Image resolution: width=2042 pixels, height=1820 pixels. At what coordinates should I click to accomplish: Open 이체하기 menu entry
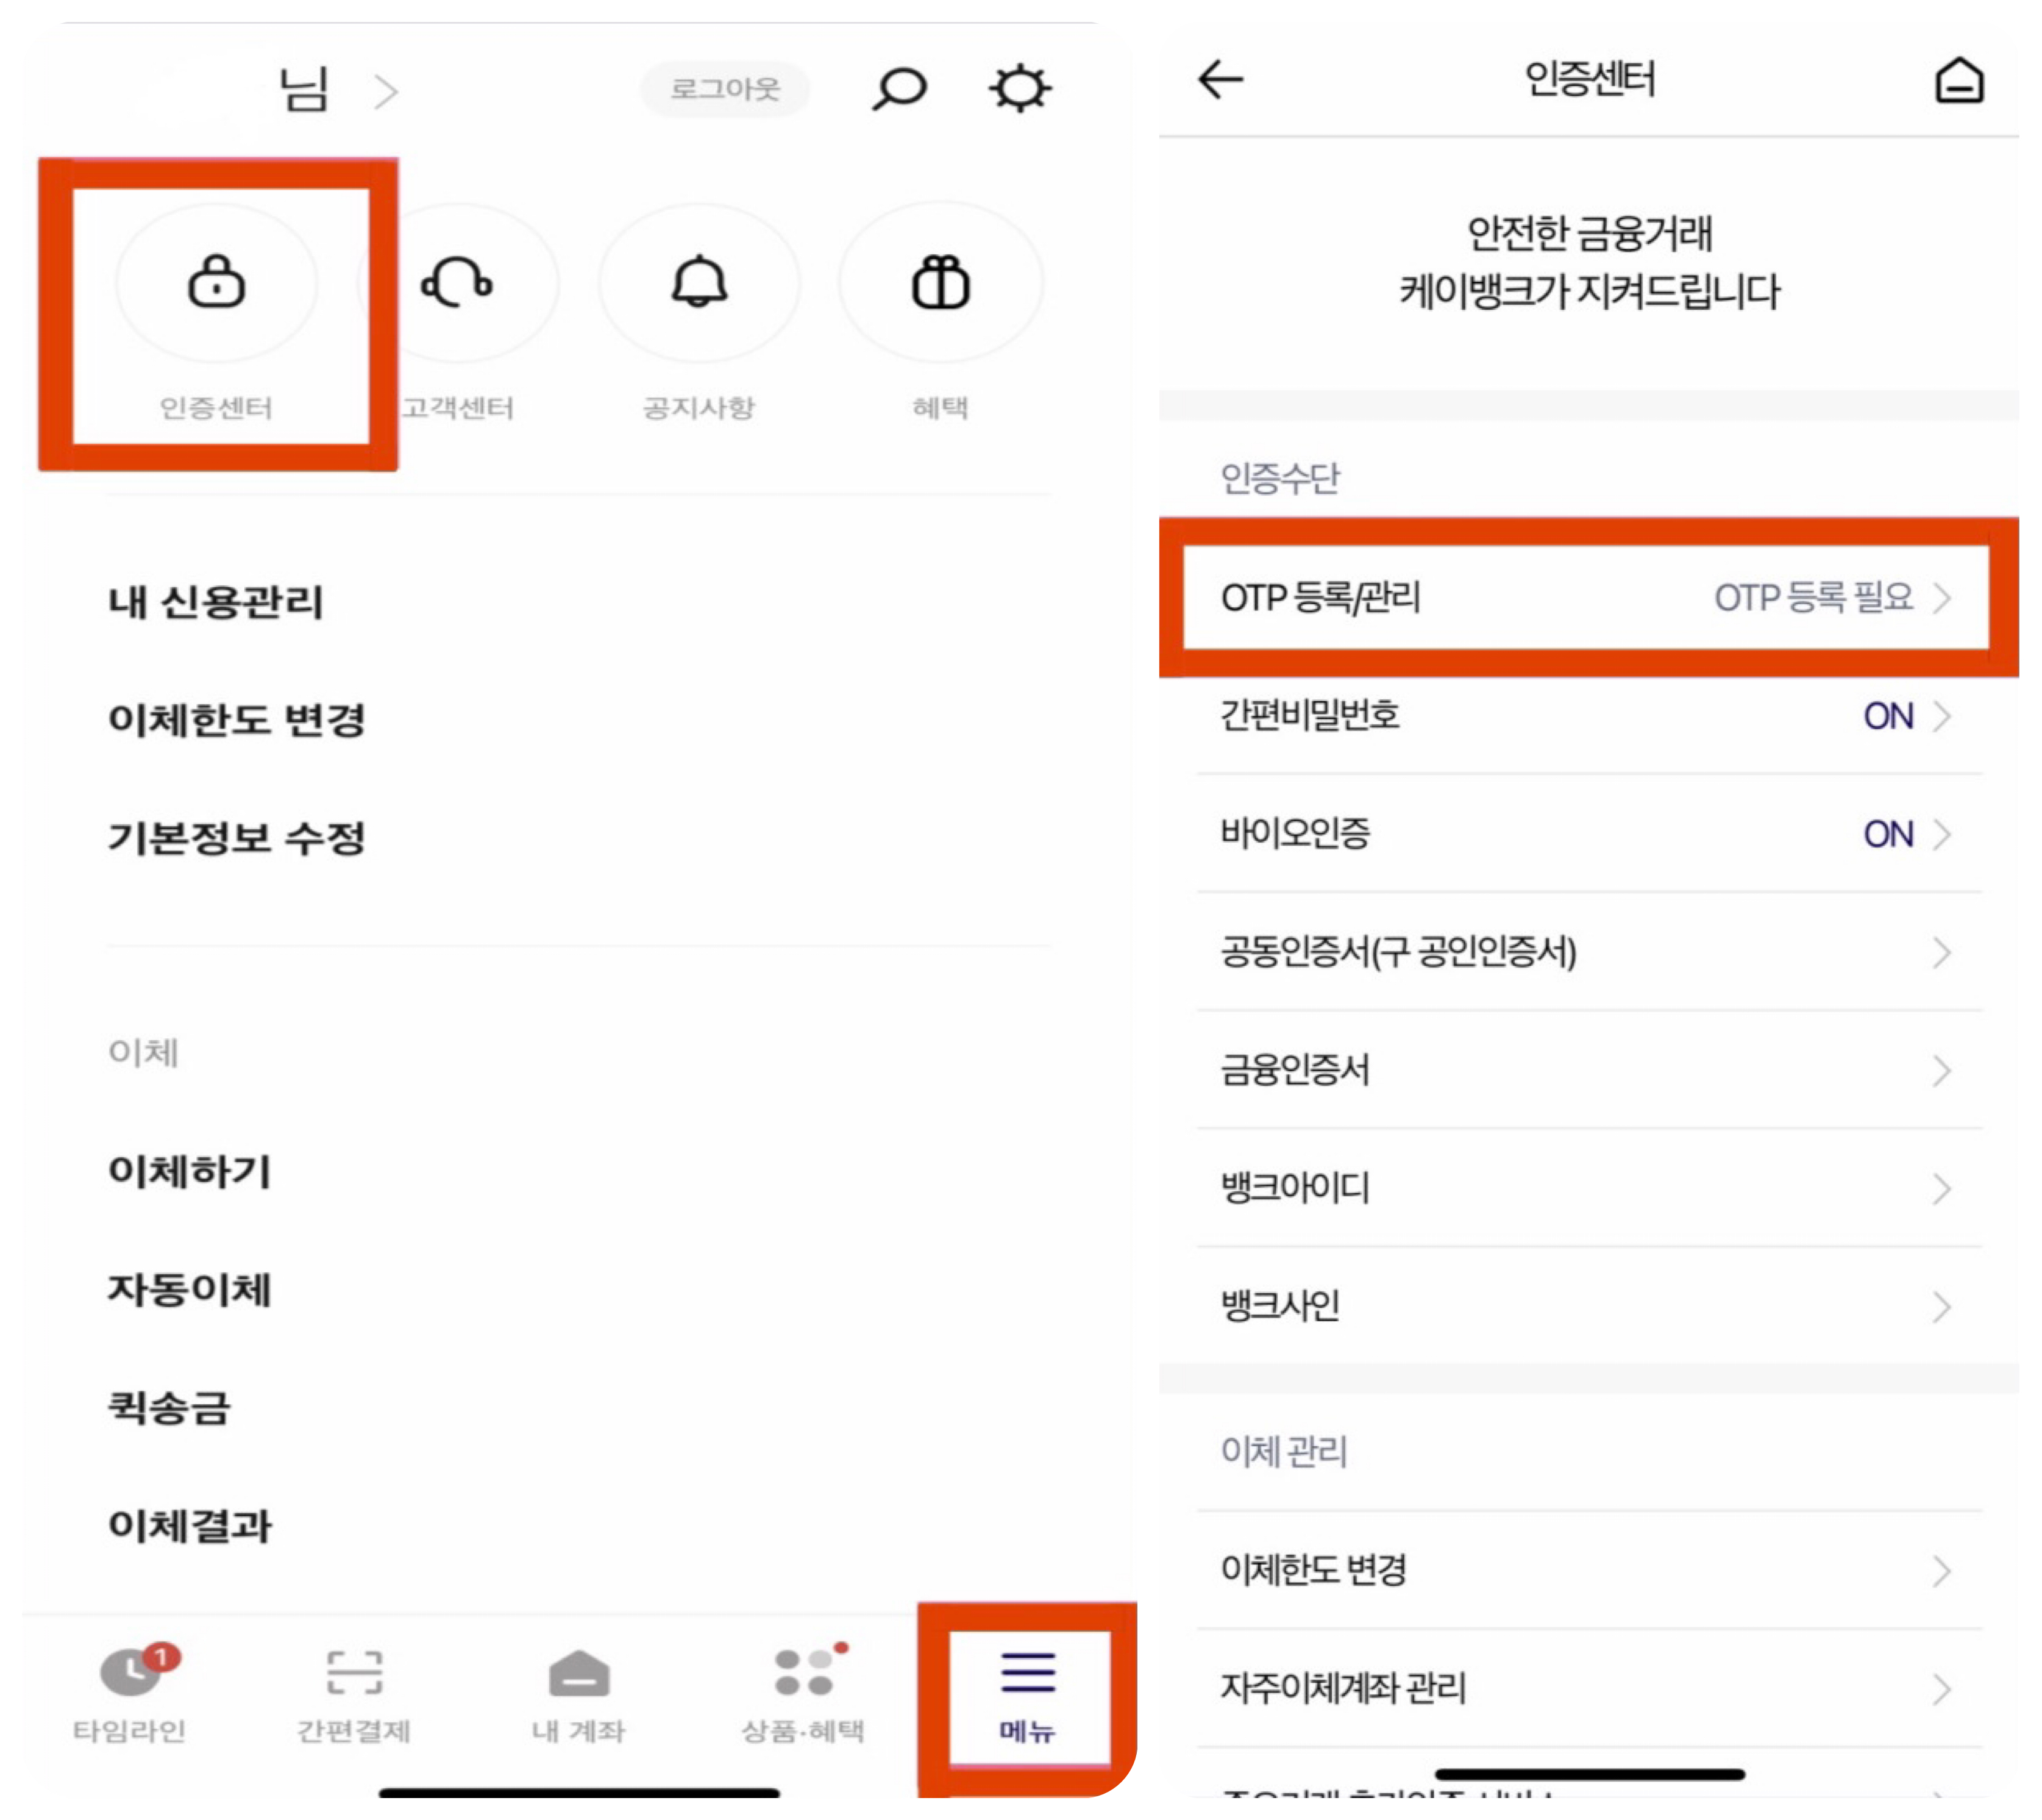coord(190,1172)
